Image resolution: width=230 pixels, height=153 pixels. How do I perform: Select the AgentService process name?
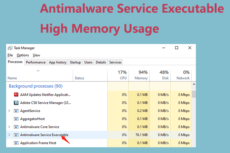click(30, 111)
